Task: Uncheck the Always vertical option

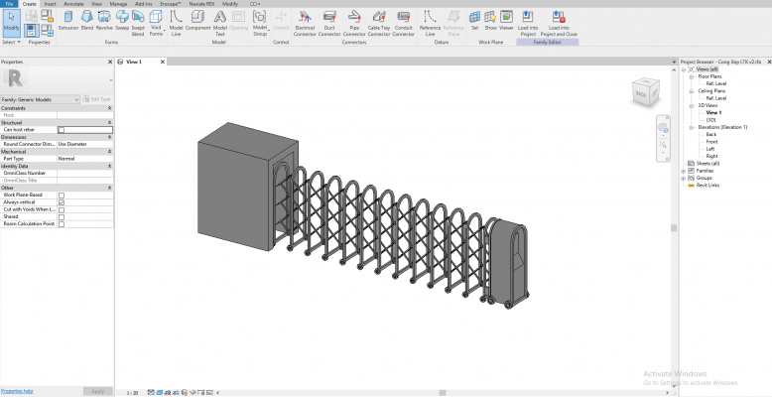Action: click(x=62, y=202)
